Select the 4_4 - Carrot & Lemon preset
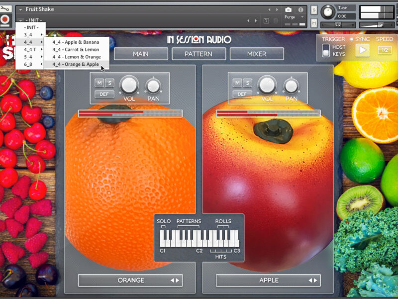This screenshot has height=299, width=398. tap(76, 50)
